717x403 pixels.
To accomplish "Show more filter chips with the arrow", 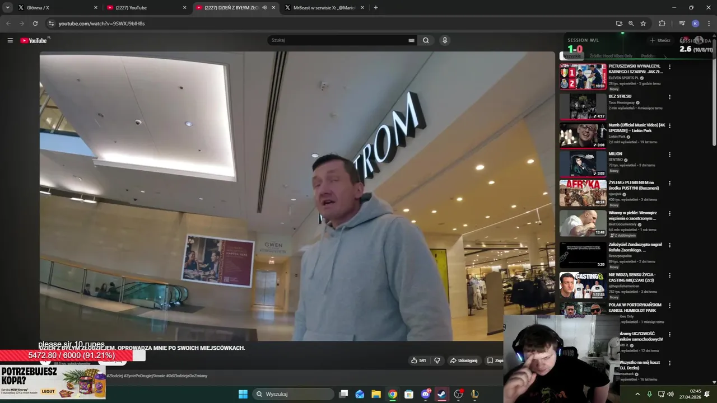I will point(665,56).
